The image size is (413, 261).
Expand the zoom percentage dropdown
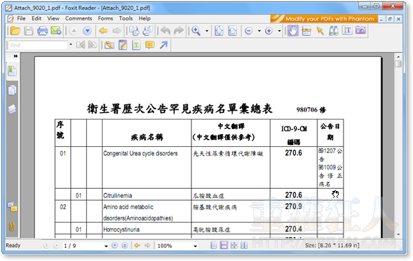[x=195, y=246]
